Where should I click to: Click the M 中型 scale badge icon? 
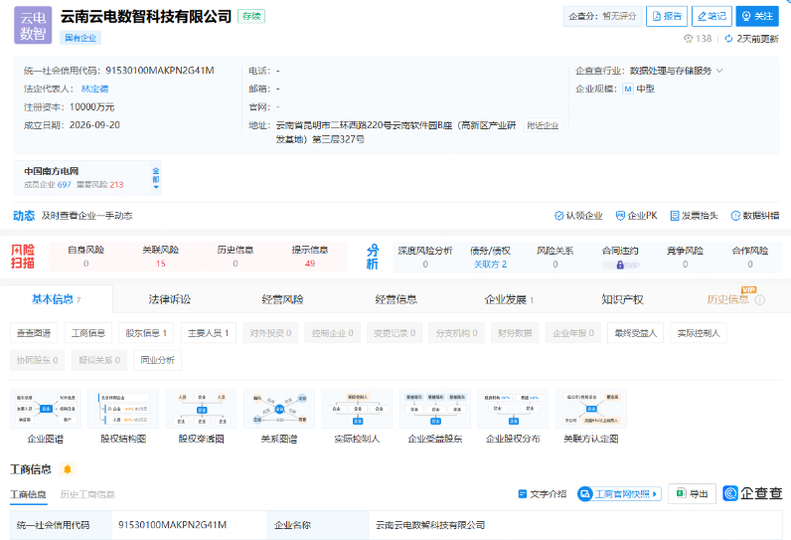(628, 89)
